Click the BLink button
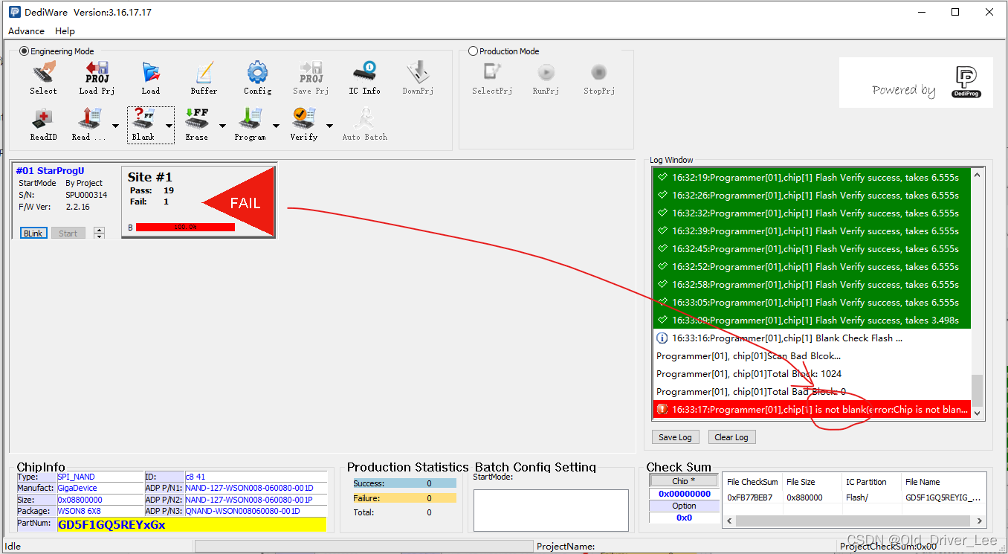Image resolution: width=1008 pixels, height=554 pixels. [33, 233]
